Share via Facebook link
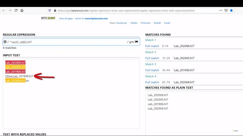The image size is (243, 136). point(121,23)
